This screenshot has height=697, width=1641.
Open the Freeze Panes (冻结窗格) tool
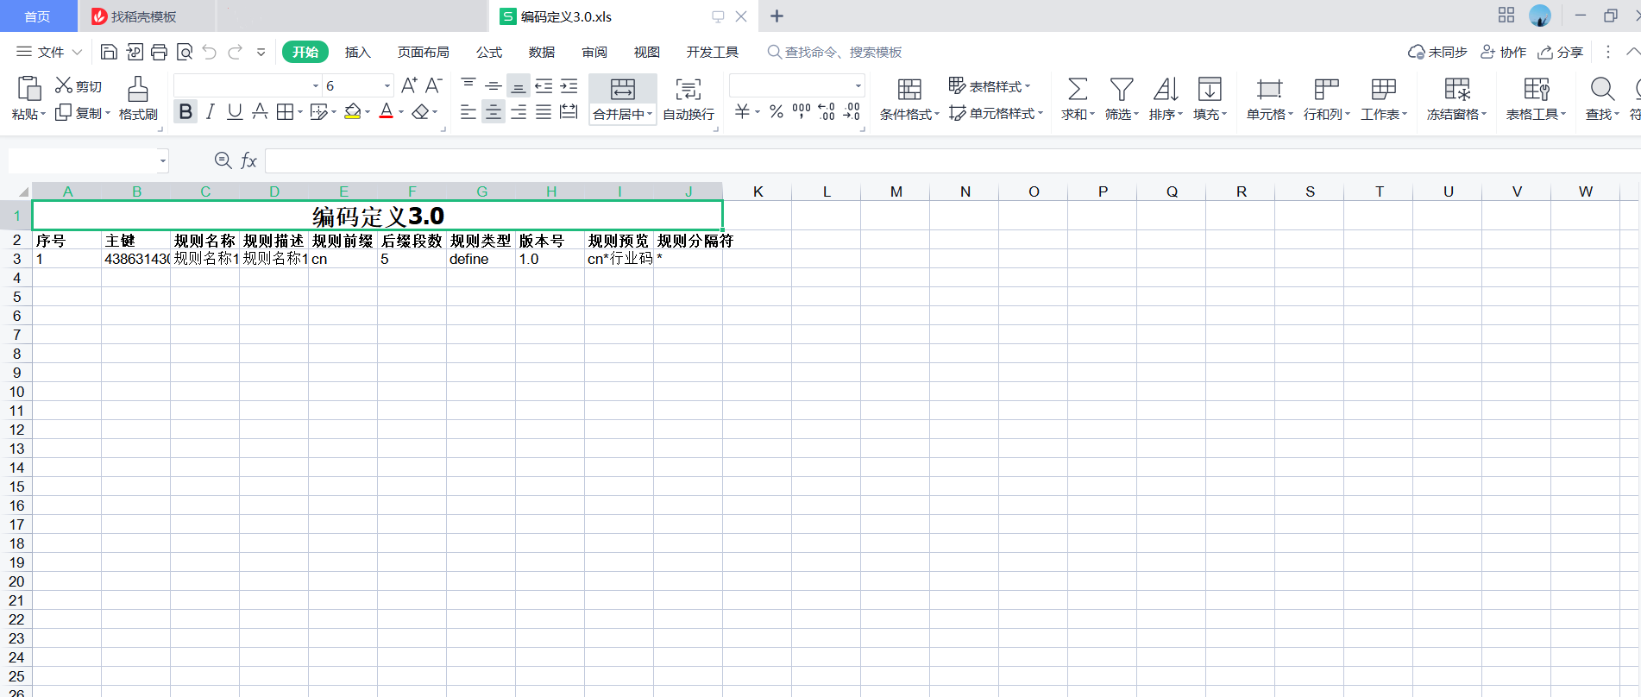(1456, 99)
